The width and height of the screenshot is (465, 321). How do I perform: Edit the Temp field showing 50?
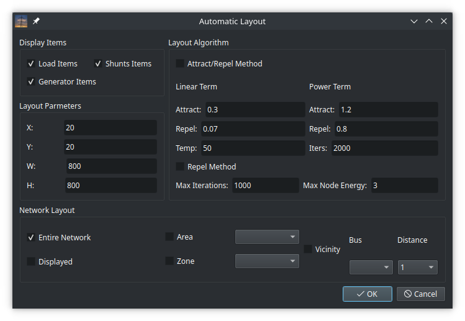[253, 148]
